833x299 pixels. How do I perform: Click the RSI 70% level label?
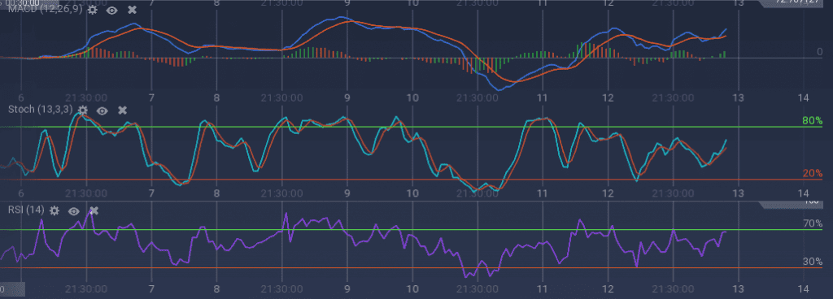point(813,223)
